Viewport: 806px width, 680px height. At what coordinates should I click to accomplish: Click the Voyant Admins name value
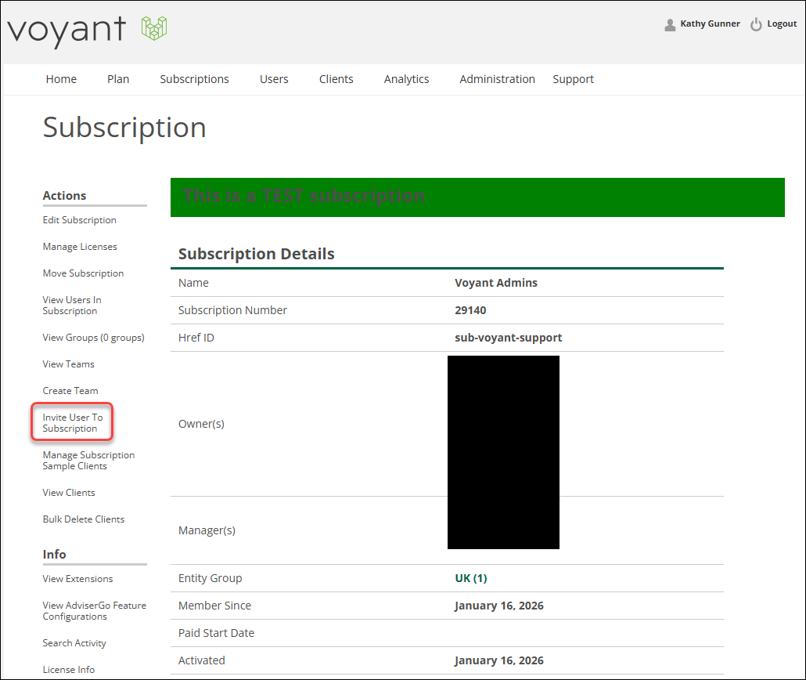coord(496,283)
